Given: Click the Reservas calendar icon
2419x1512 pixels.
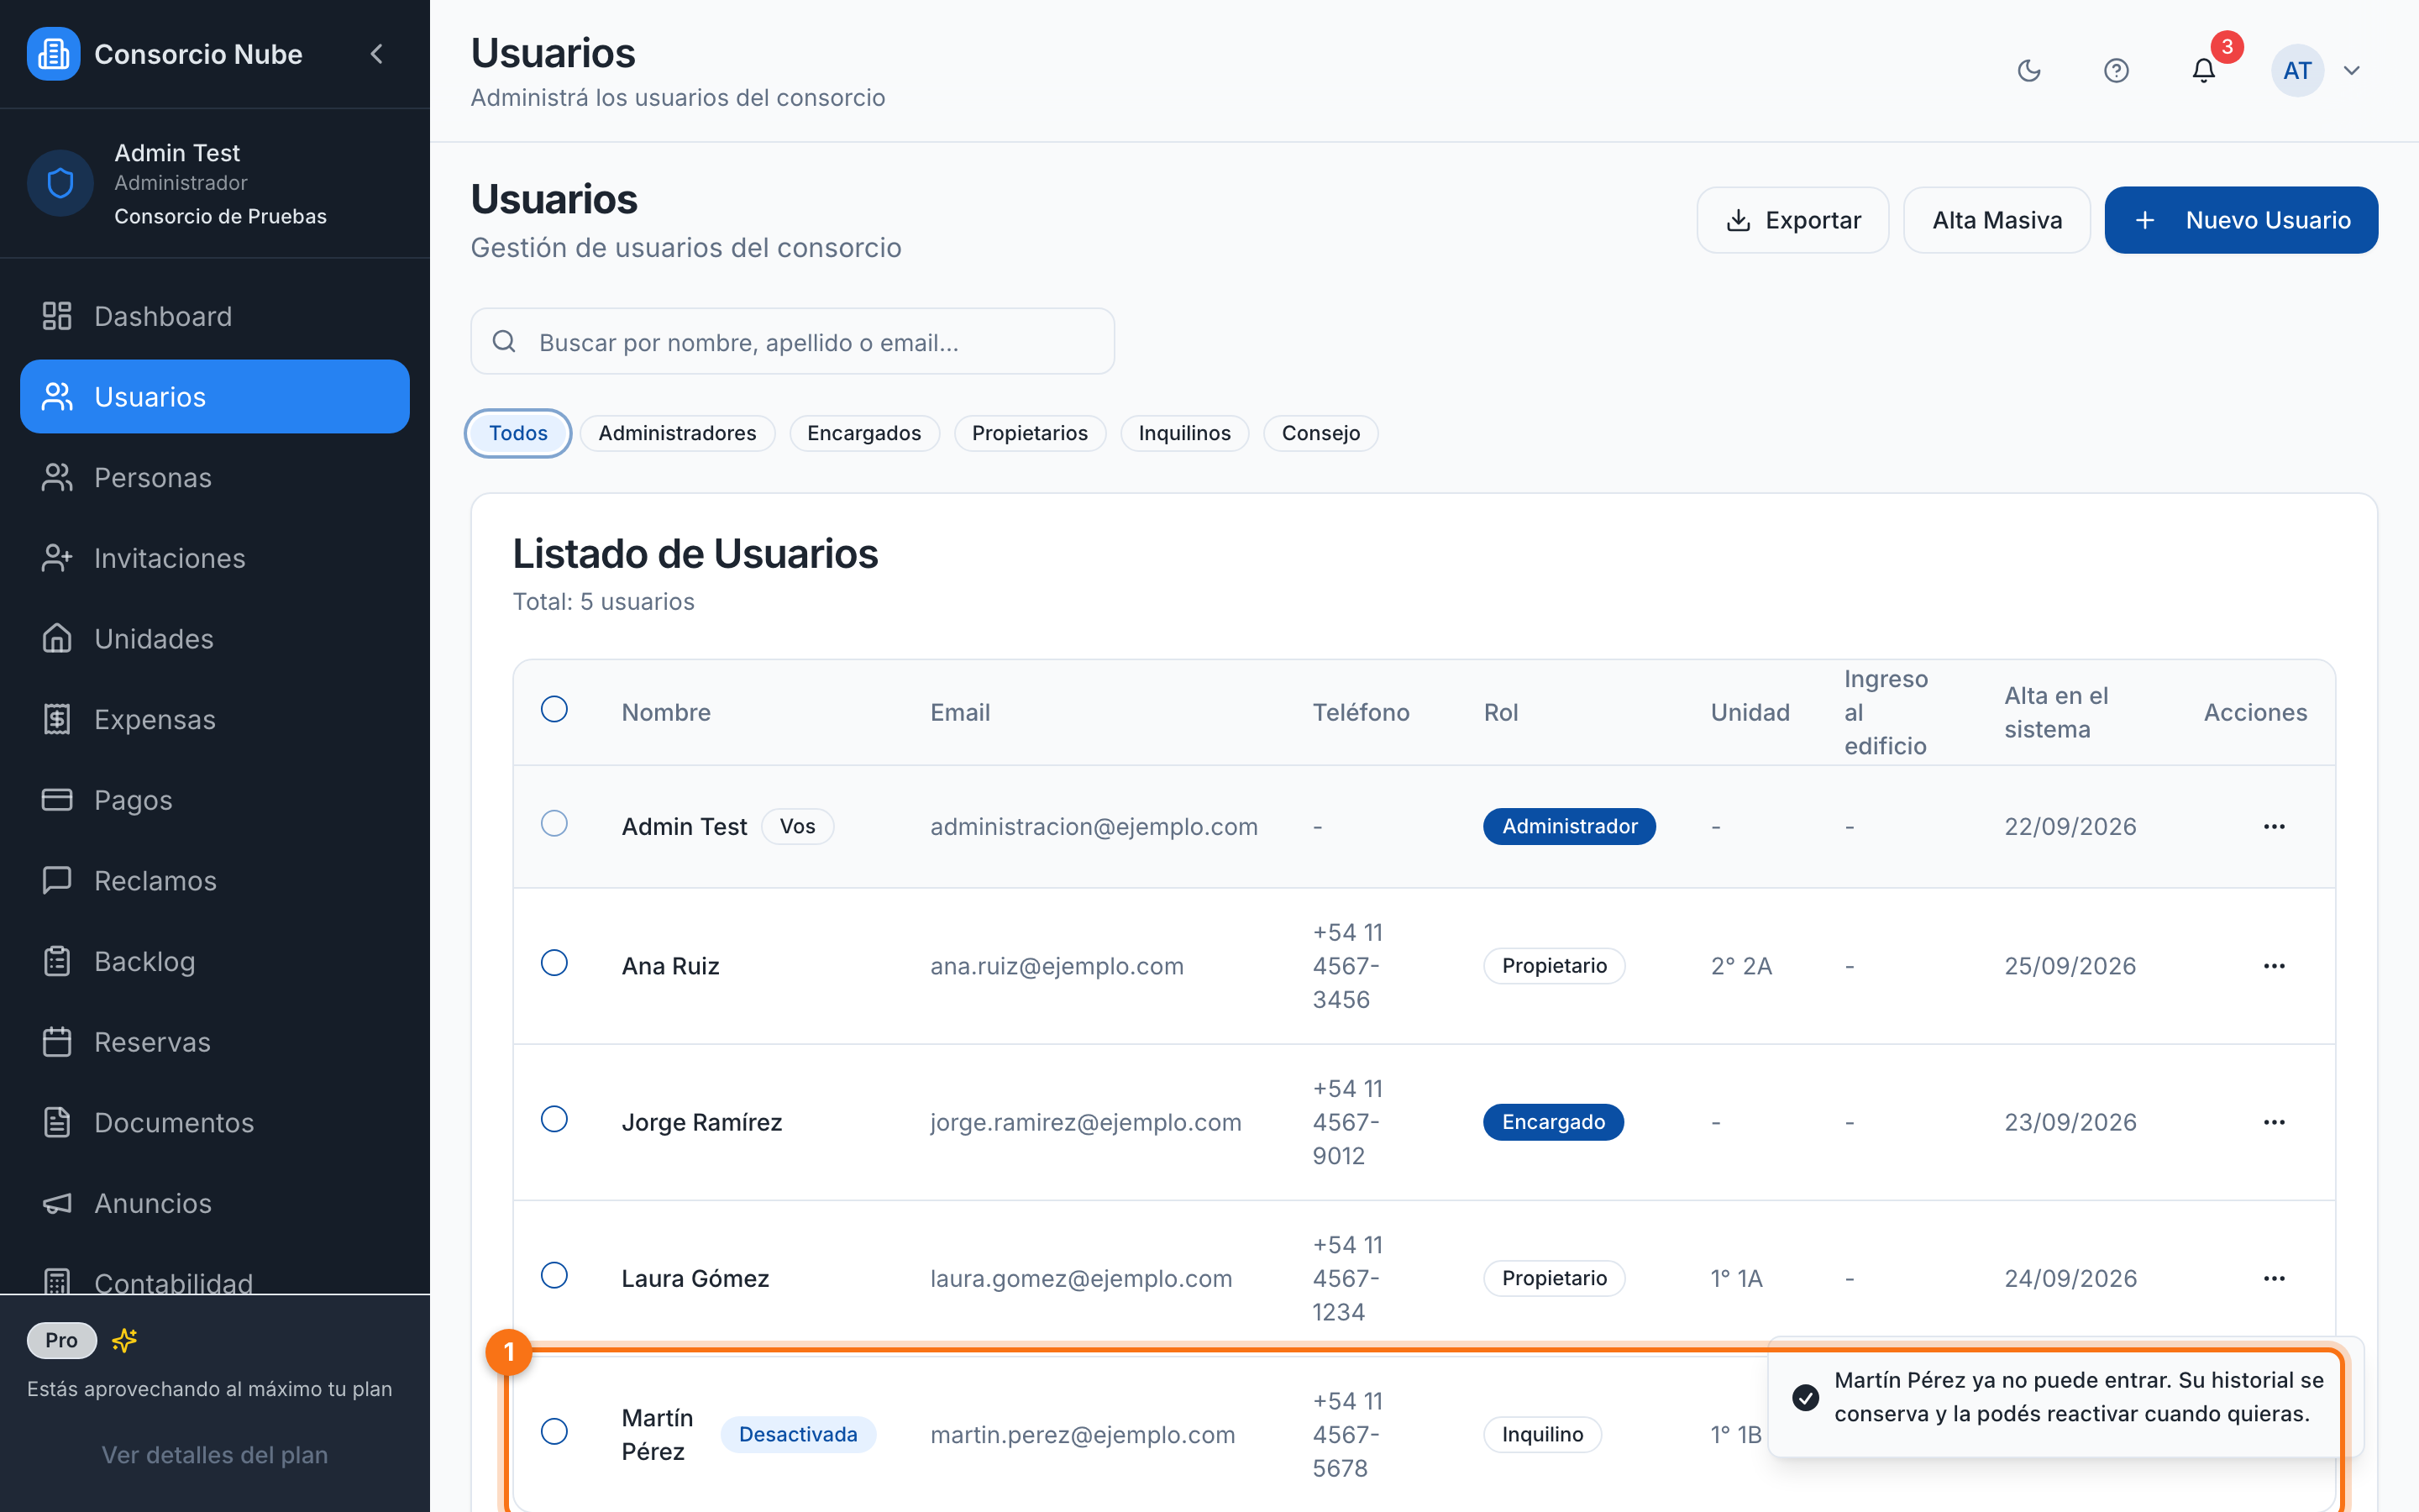Looking at the screenshot, I should point(57,1042).
